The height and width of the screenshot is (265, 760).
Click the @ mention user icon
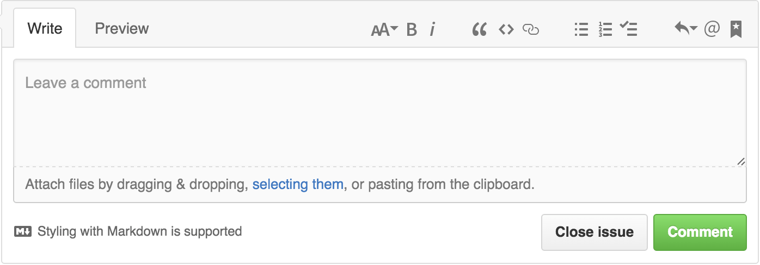click(x=712, y=29)
